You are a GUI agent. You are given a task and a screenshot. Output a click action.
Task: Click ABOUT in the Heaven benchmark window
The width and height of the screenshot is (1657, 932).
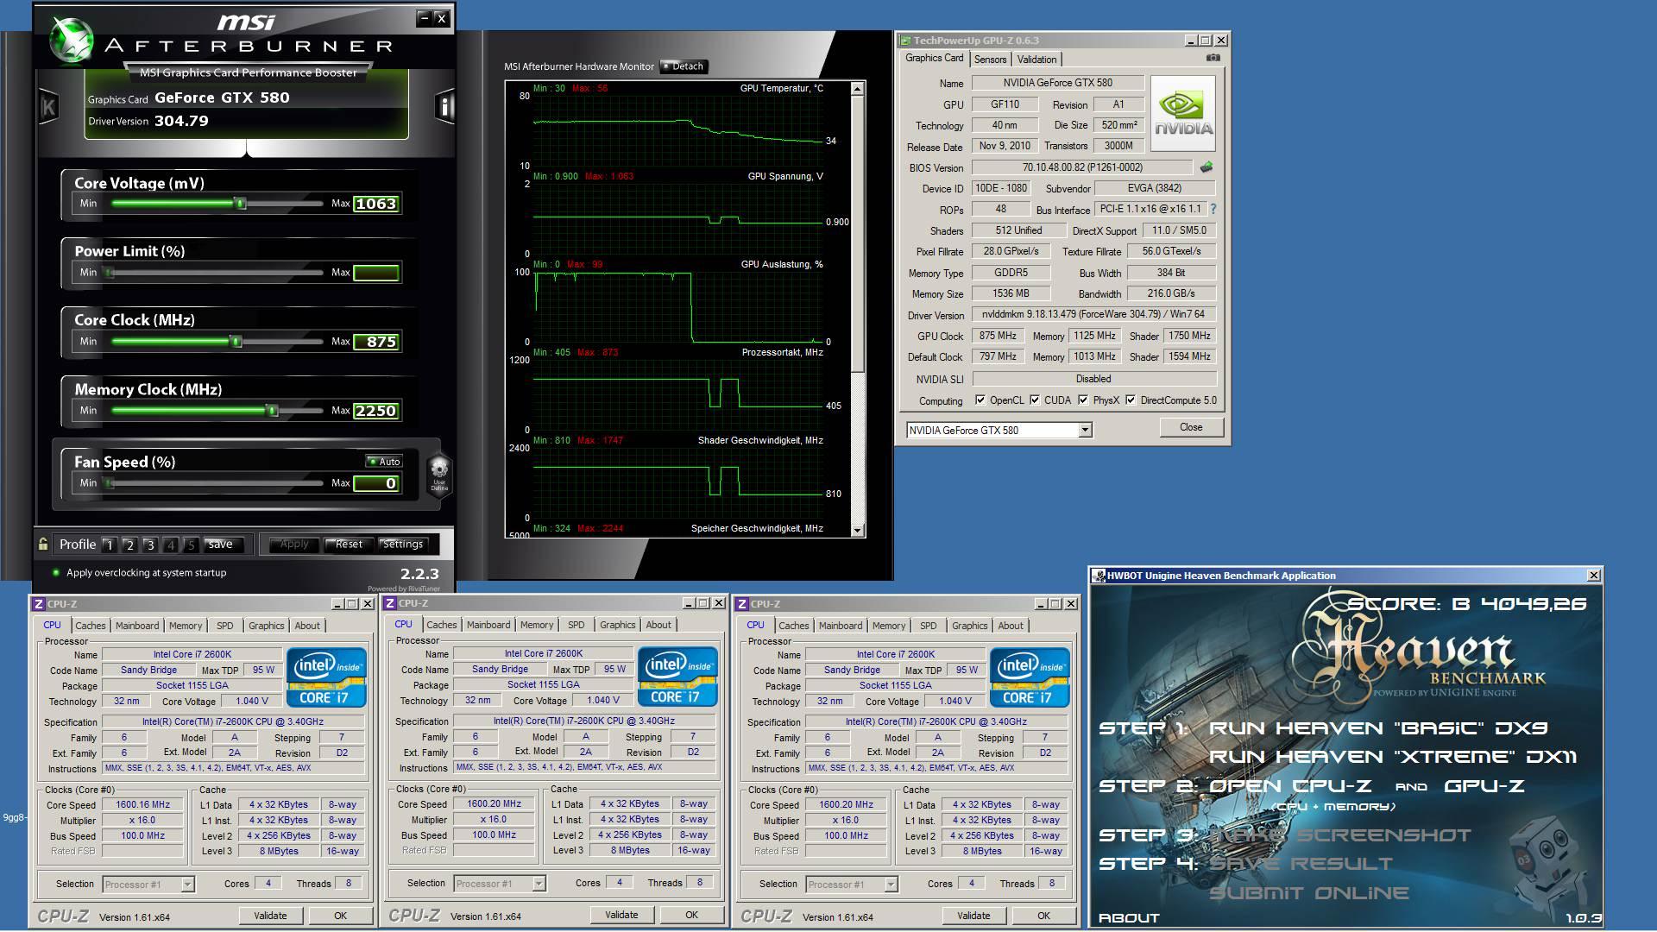(1129, 917)
